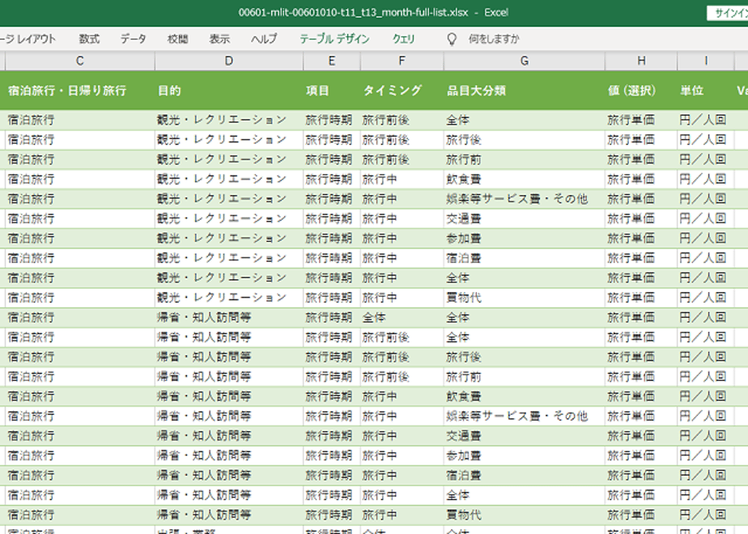
Task: Open the テーブル デザイン tab
Action: pyautogui.click(x=334, y=39)
